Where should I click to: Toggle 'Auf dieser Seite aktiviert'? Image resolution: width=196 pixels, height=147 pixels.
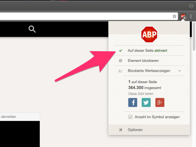click(x=149, y=50)
